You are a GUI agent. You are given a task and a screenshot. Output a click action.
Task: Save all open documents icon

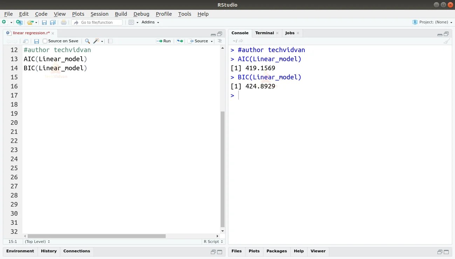[x=53, y=22]
